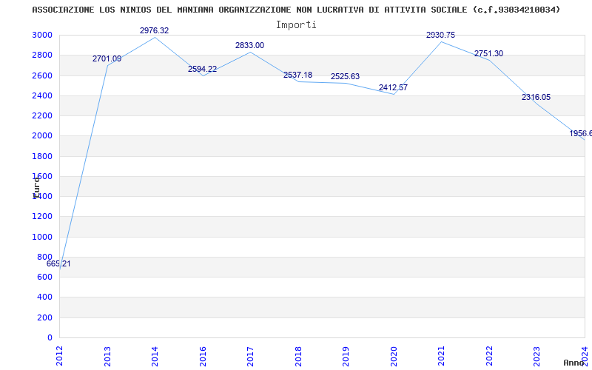Viewport: 592px width, 370px height.
Task: Click the 2017 x-axis tick label
Action: 250,356
